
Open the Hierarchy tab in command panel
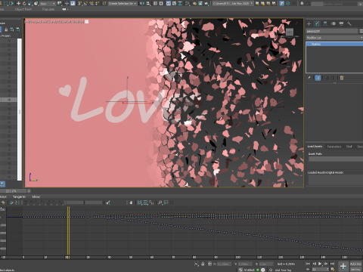click(x=325, y=23)
